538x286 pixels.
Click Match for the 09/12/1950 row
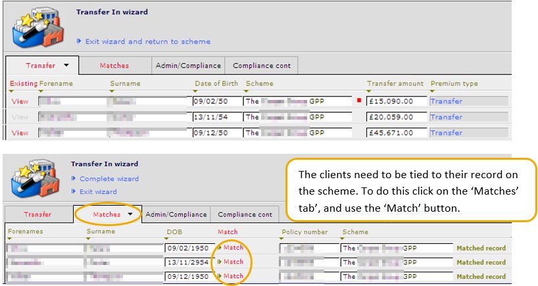(x=231, y=276)
